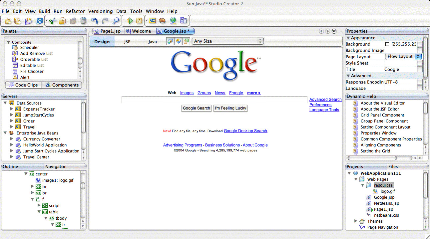The image size is (430, 239).
Task: Open the Refactor menu
Action: pos(75,11)
